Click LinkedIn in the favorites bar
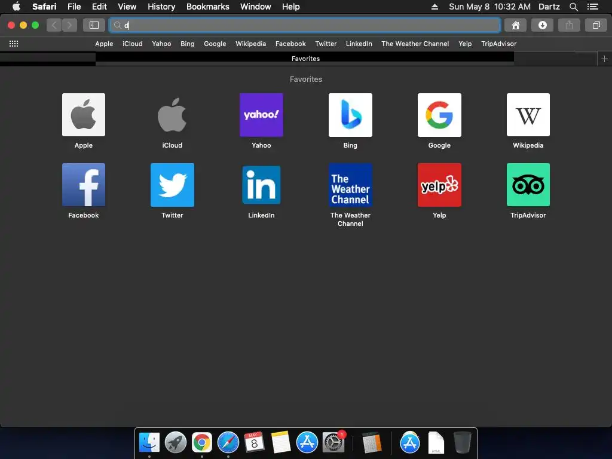Image resolution: width=612 pixels, height=459 pixels. pos(359,44)
